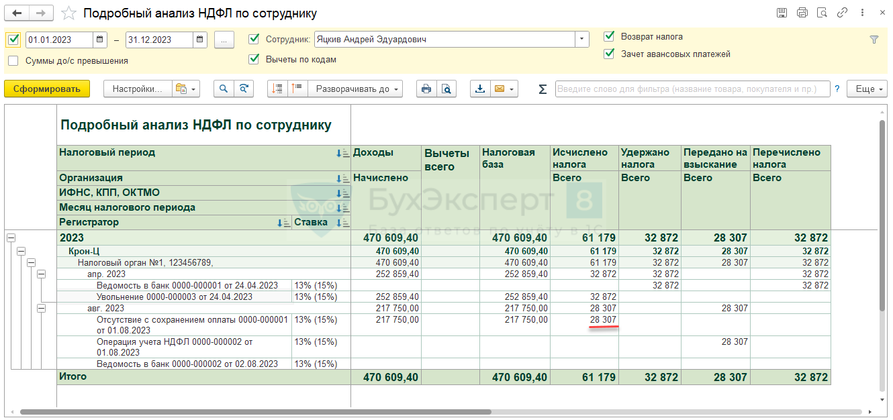This screenshot has height=420, width=893.
Task: Click the 'Сформировать' button
Action: tap(47, 89)
